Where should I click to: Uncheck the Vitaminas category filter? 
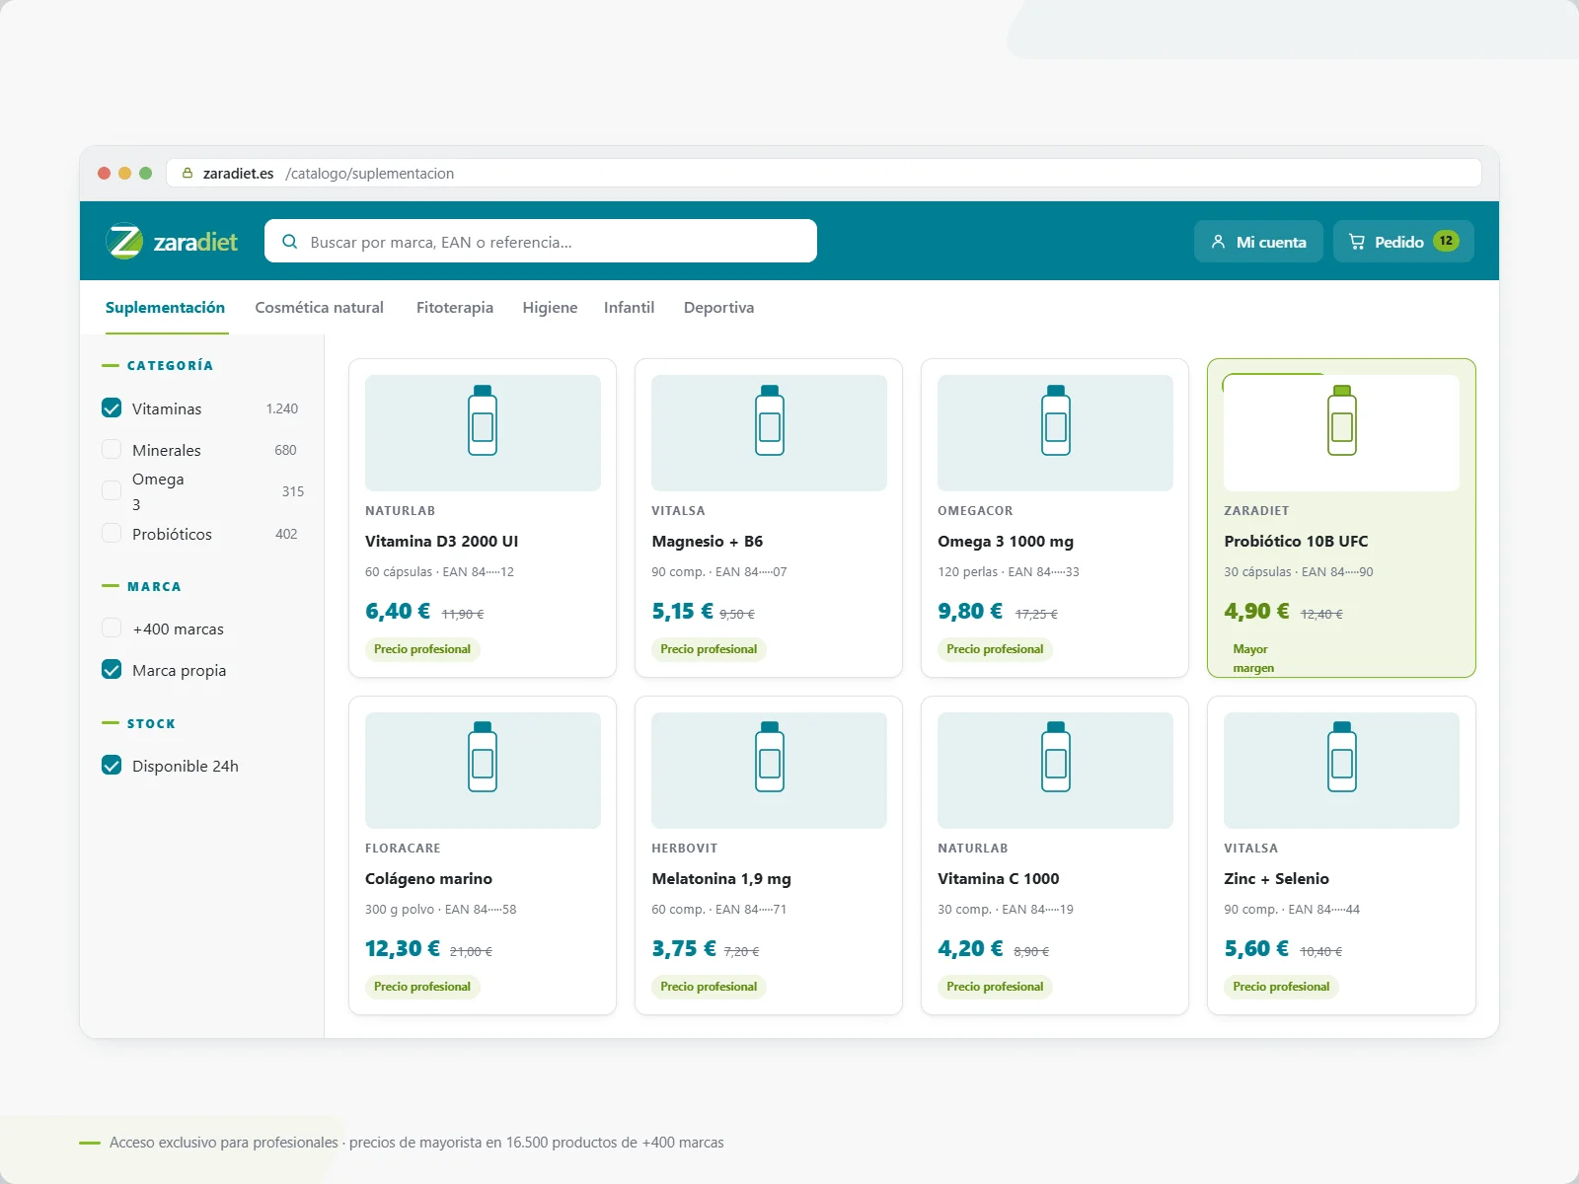pos(112,408)
